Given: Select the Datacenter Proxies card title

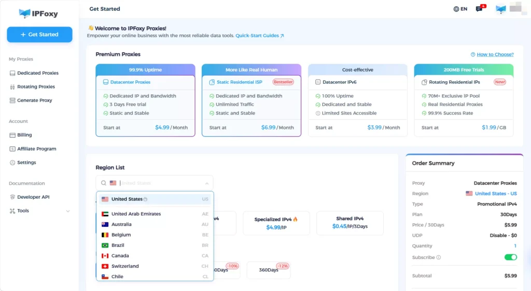Looking at the screenshot, I should (x=130, y=82).
